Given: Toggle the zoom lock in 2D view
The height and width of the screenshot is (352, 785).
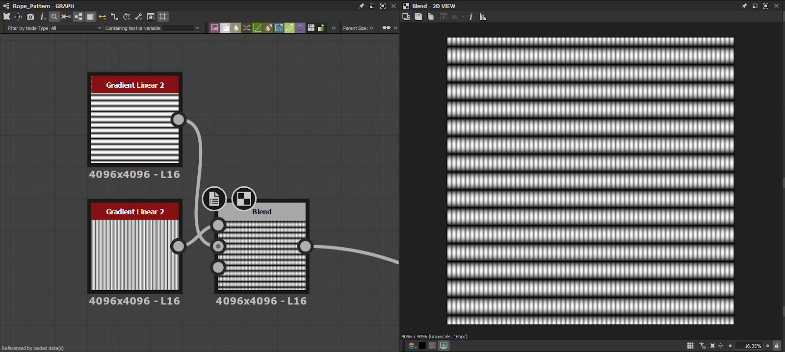Looking at the screenshot, I should (x=777, y=346).
